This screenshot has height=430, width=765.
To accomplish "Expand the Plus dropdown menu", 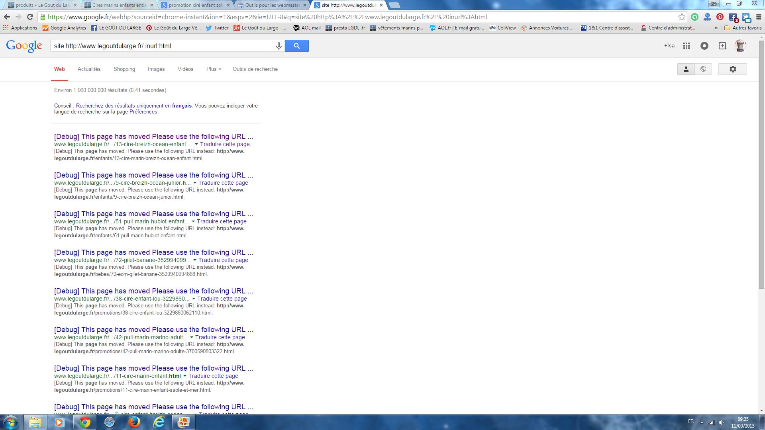I will tap(214, 69).
